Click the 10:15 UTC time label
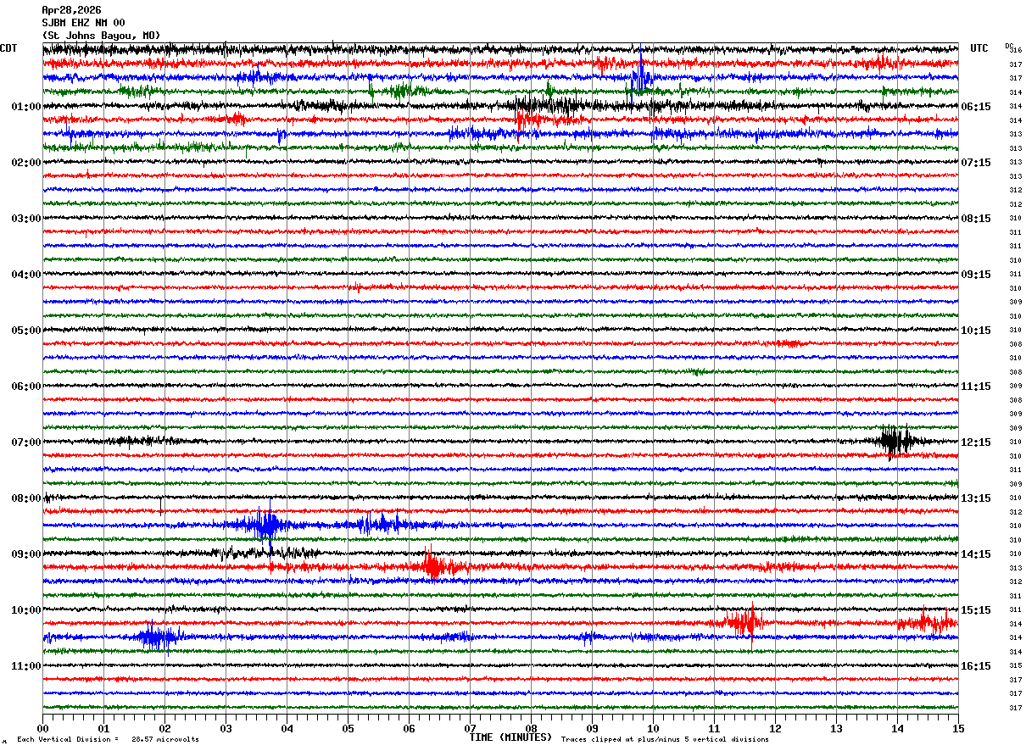The width and height of the screenshot is (1026, 751). pos(976,331)
